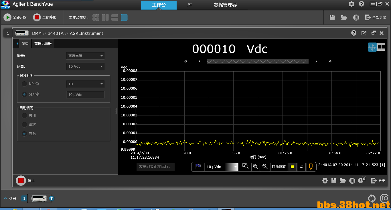Image resolution: width=391 pixels, height=210 pixels.
Task: Open the 数据管理器 tab
Action: 225,5
